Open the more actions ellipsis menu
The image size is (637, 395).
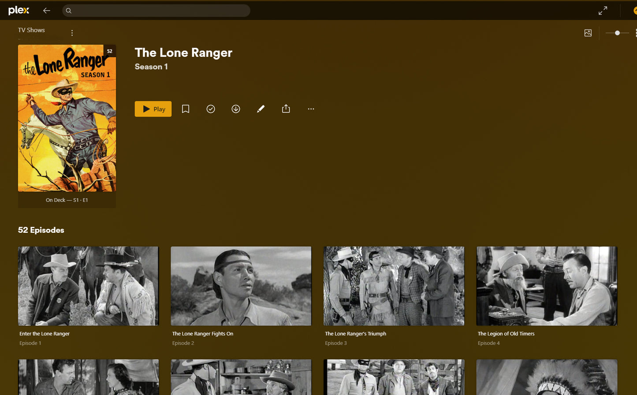[311, 109]
